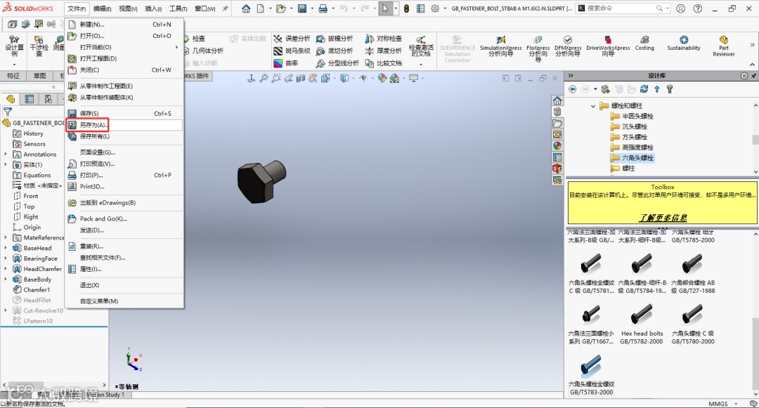Viewport: 759px width, 408px height.
Task: Start 拔模分析 draft analysis
Action: pyautogui.click(x=335, y=39)
